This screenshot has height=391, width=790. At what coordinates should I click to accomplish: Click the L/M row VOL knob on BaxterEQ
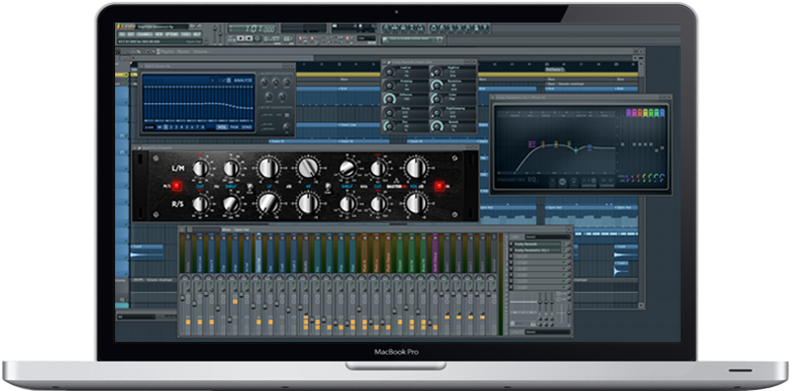416,168
